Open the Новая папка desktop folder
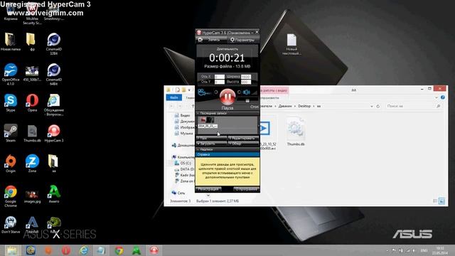The width and height of the screenshot is (455, 256). pos(11,42)
